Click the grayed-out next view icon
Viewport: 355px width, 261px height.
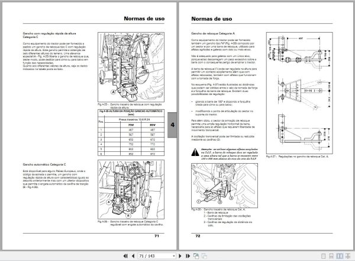click(204, 256)
